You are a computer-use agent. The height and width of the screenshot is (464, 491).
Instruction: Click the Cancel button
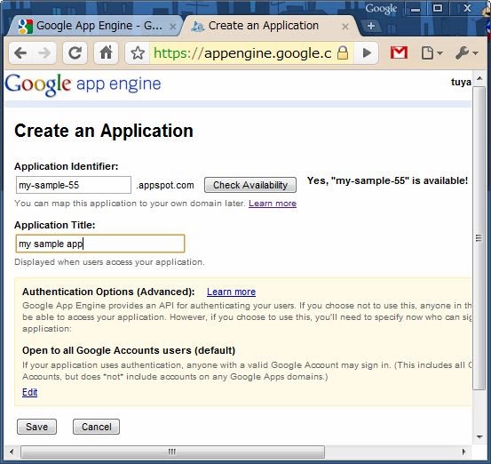click(x=96, y=427)
